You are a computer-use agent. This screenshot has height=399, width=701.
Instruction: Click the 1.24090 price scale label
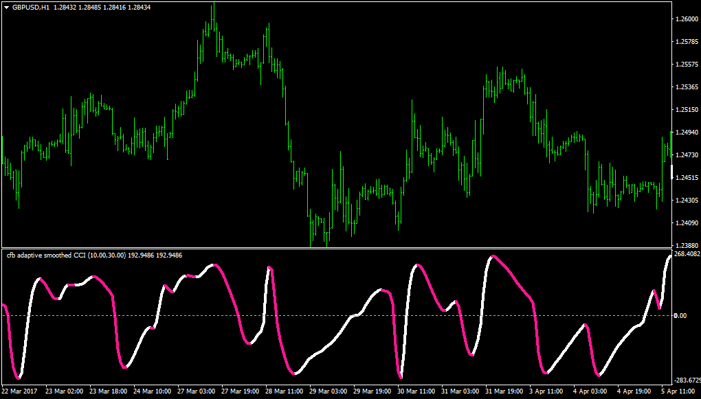click(687, 223)
